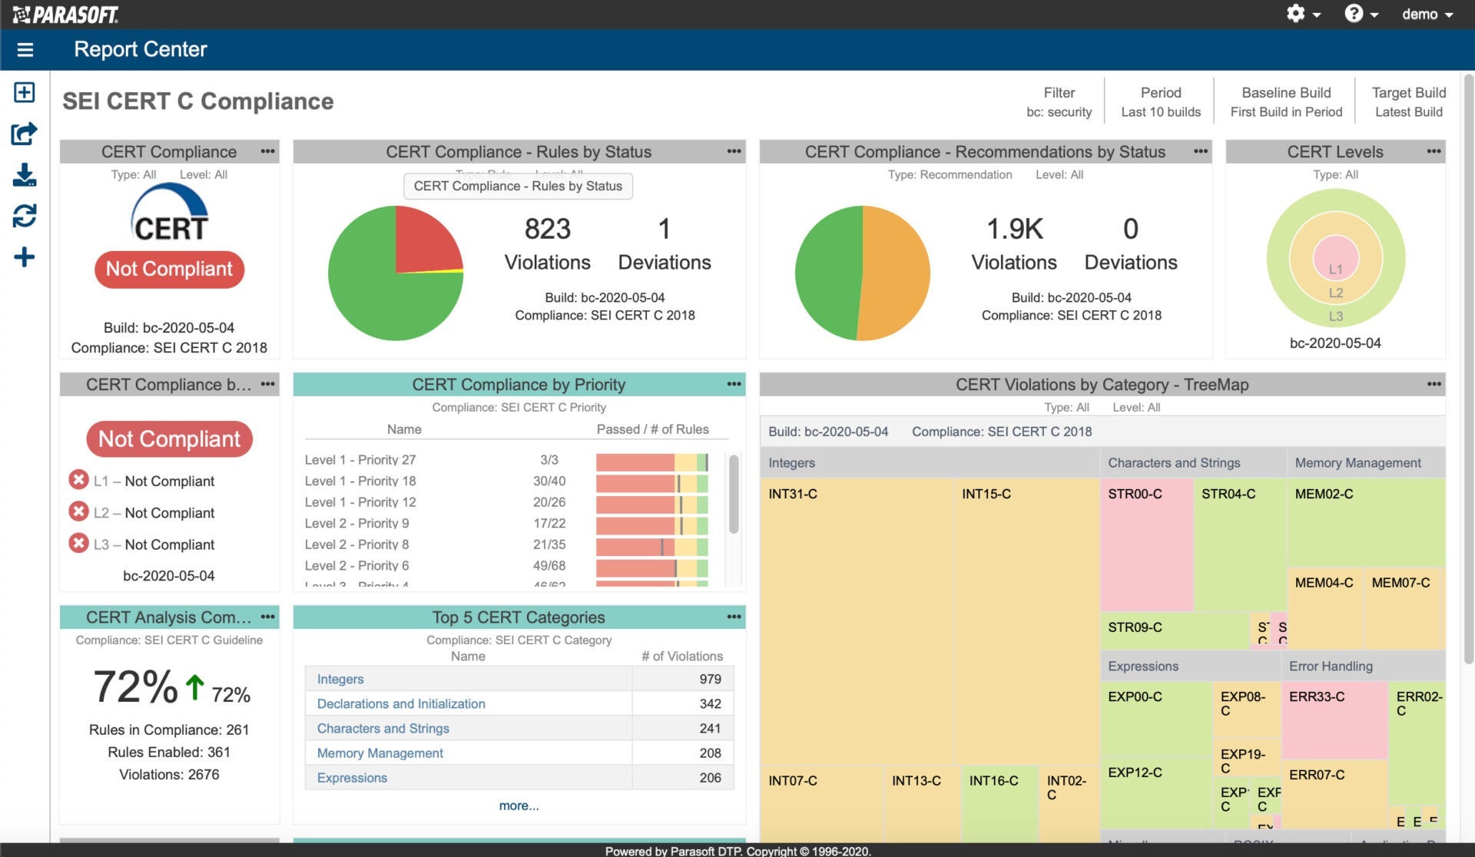This screenshot has height=857, width=1475.
Task: Click the help question mark icon
Action: point(1355,14)
